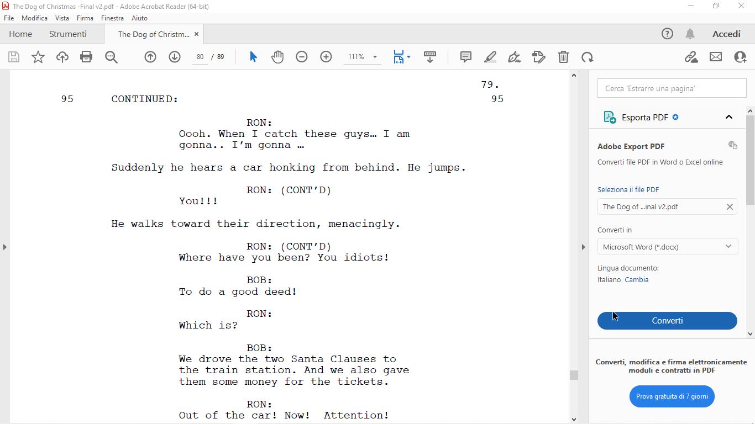Zoom in with the plus icon
Viewport: 755px width, 424px height.
pyautogui.click(x=326, y=57)
